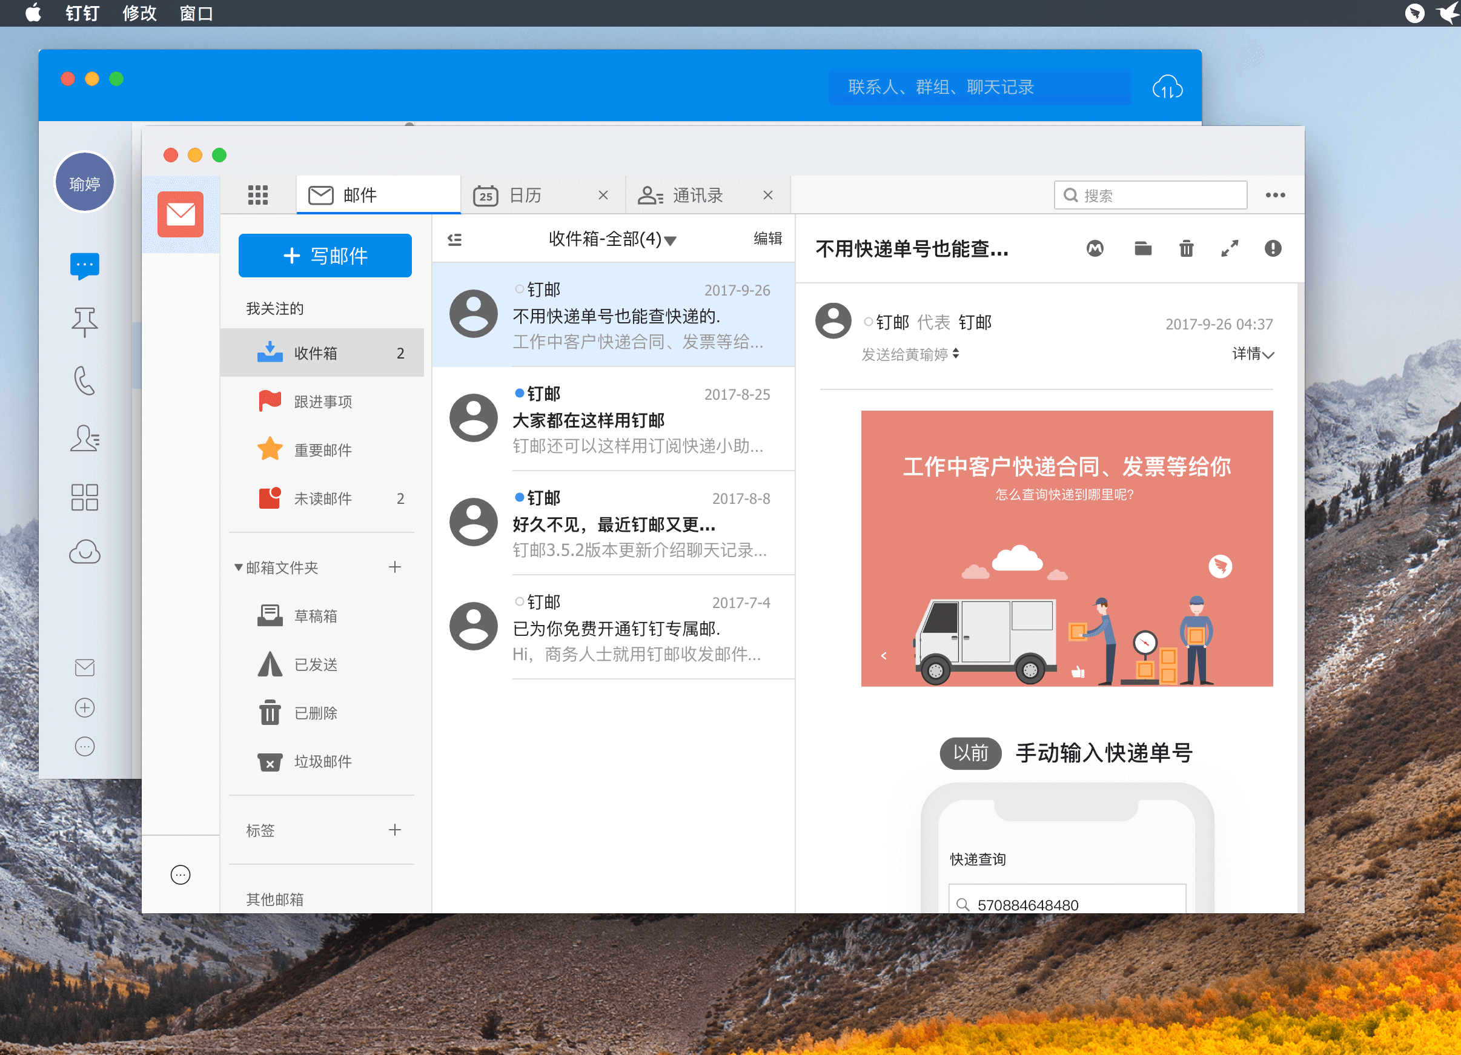Open the 修改 menu in menu bar
This screenshot has height=1055, width=1461.
click(x=139, y=13)
